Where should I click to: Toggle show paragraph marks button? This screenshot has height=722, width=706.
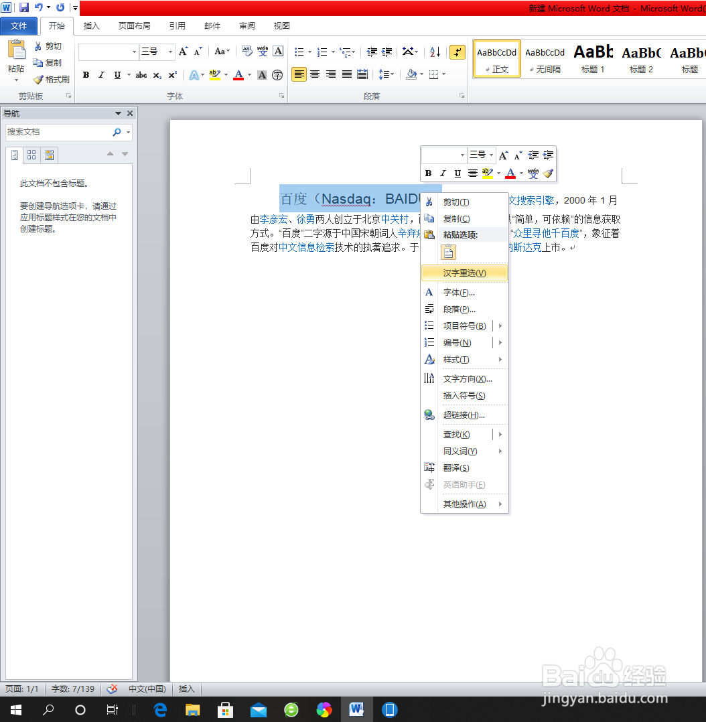pos(457,52)
